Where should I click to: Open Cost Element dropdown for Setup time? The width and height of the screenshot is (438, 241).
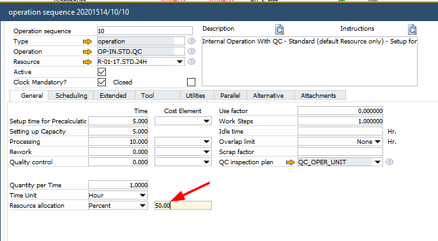(206, 121)
